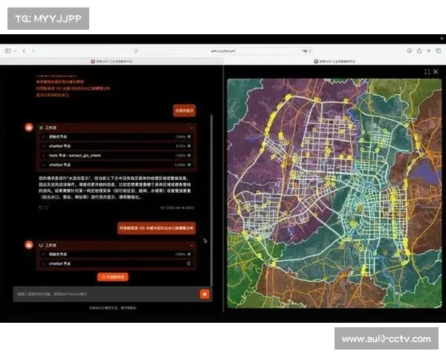Viewport: 446px width, 357px height.
Task: Copy the assistant reply with the copy icon
Action: [x=41, y=208]
